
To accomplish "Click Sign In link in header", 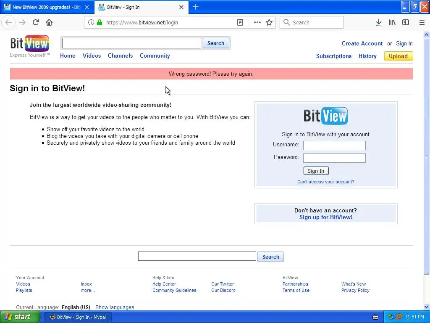I will click(x=404, y=43).
